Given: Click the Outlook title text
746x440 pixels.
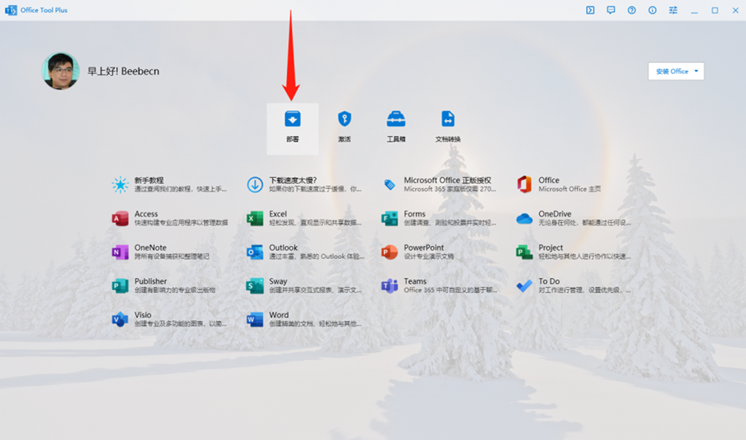Looking at the screenshot, I should (283, 248).
